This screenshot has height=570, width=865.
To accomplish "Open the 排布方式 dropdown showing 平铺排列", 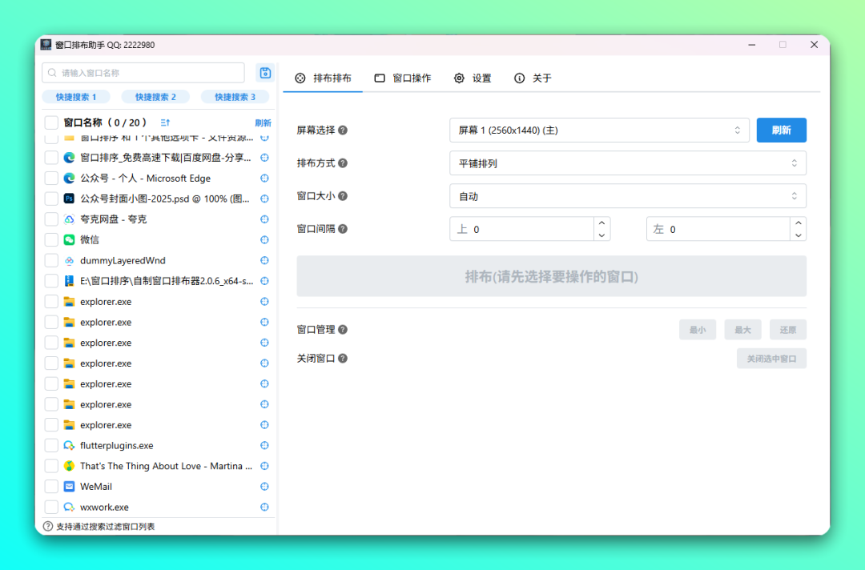I will pyautogui.click(x=628, y=163).
